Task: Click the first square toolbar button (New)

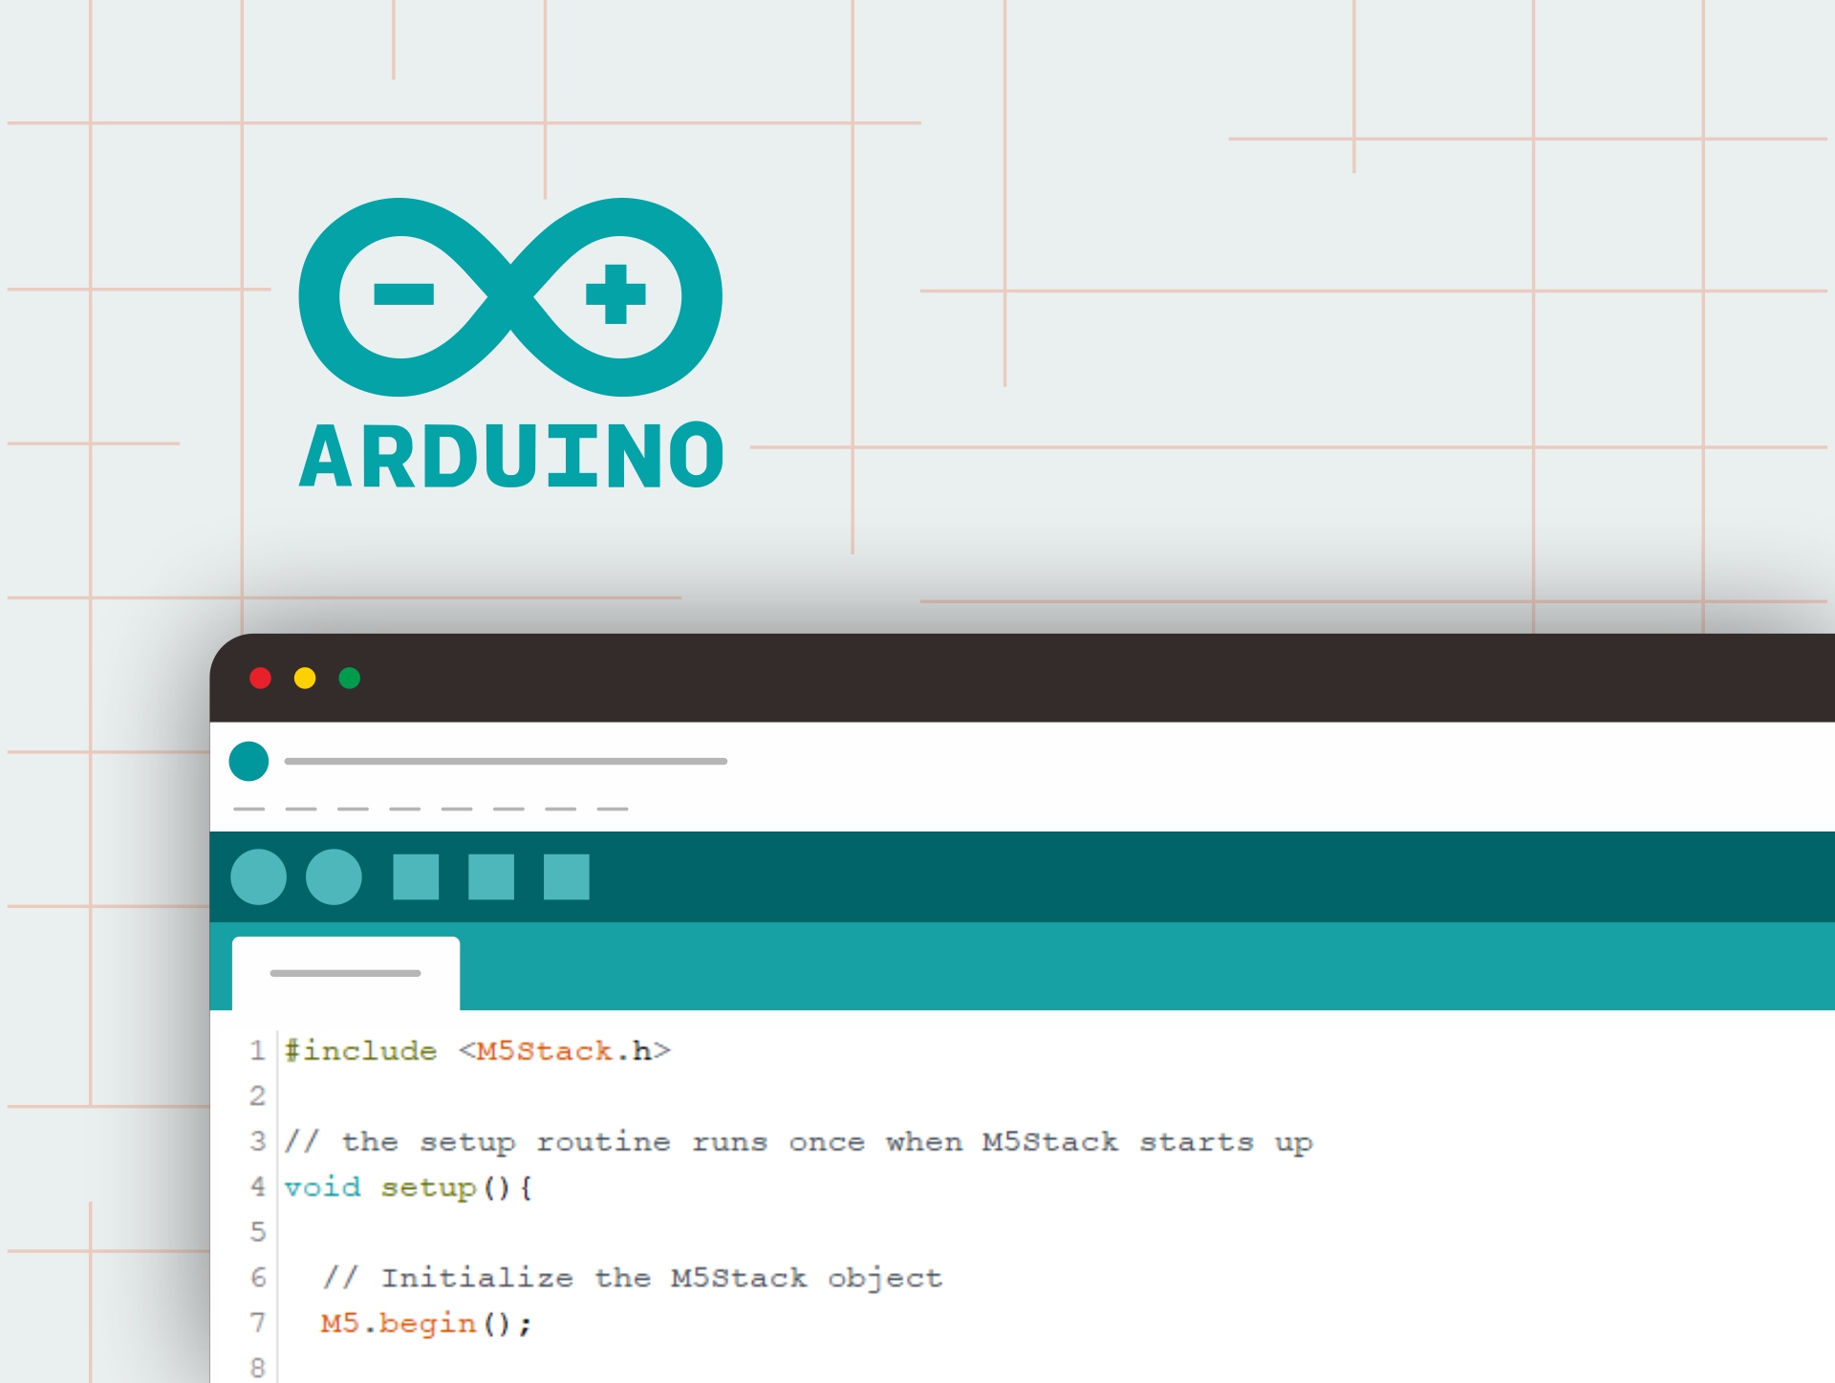Action: pyautogui.click(x=416, y=876)
